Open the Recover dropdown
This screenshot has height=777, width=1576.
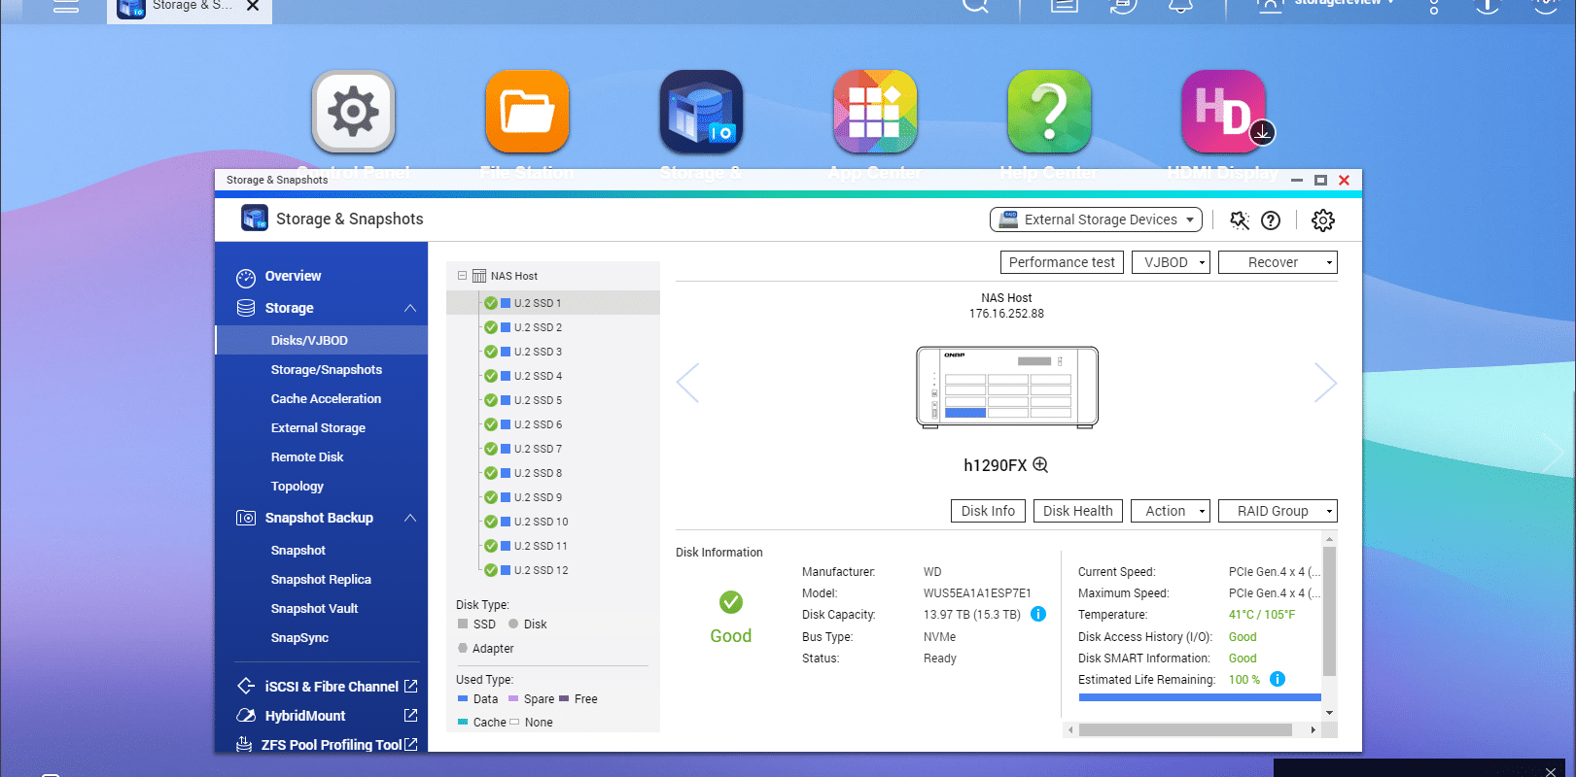pos(1278,262)
